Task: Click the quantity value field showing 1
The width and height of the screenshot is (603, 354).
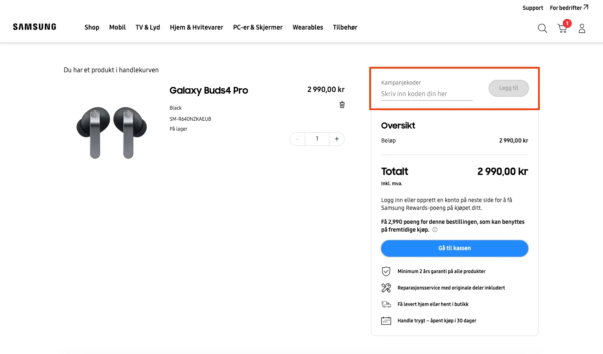Action: 317,139
